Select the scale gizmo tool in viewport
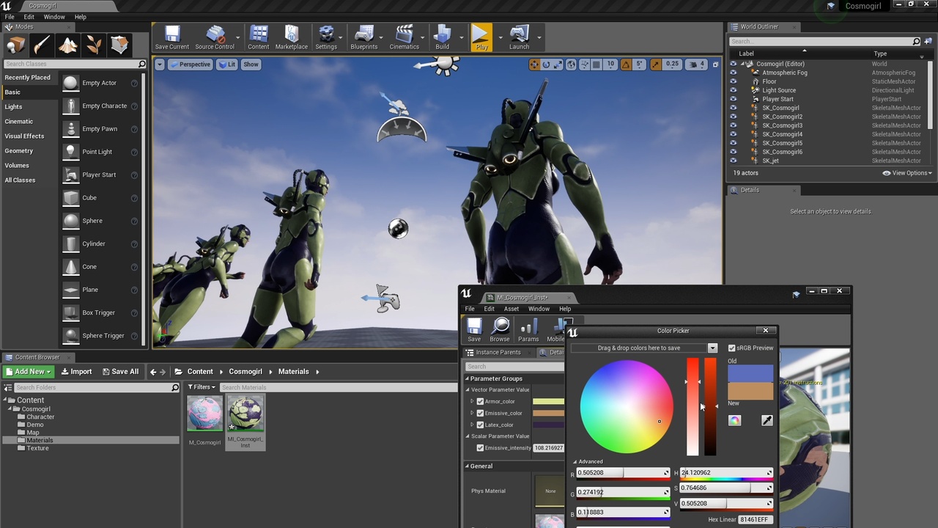The image size is (938, 528). (558, 65)
